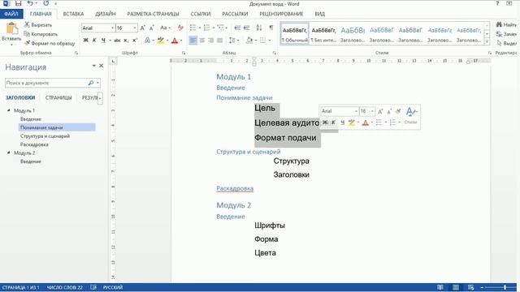Image resolution: width=520 pixels, height=292 pixels.
Task: Open the Paragraph (Абзац) group dialog launcher
Action: tap(275, 53)
